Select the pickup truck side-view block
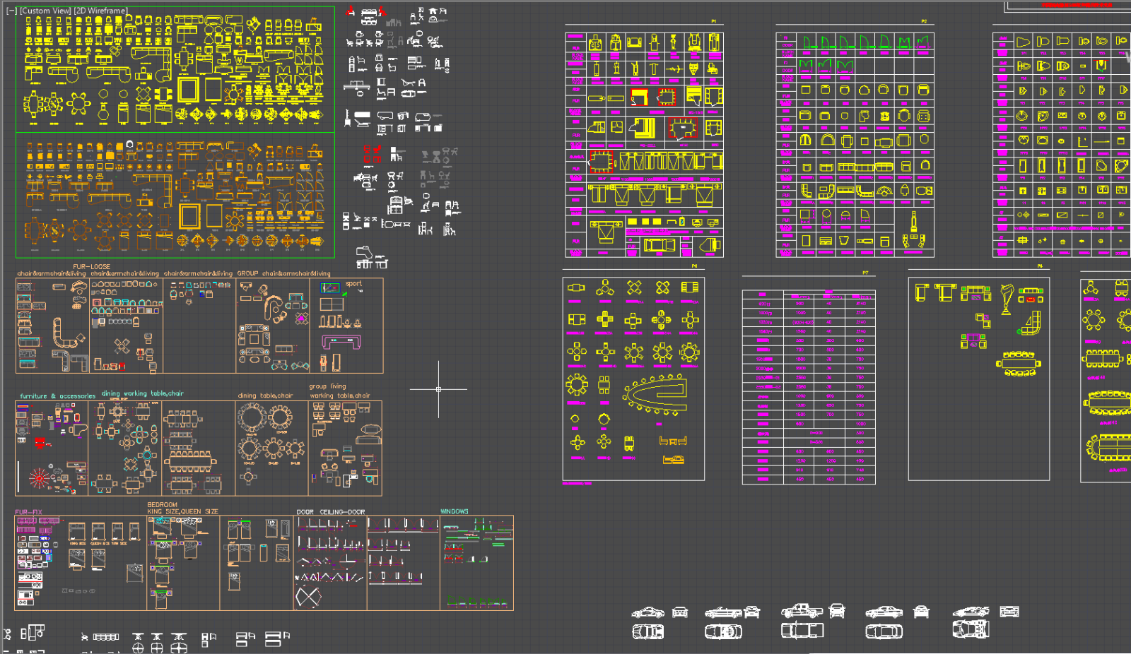 click(801, 610)
